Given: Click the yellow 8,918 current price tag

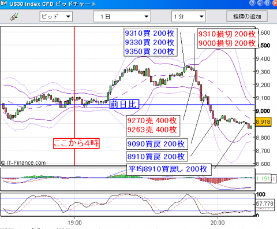Looking at the screenshot, I should coord(263,121).
